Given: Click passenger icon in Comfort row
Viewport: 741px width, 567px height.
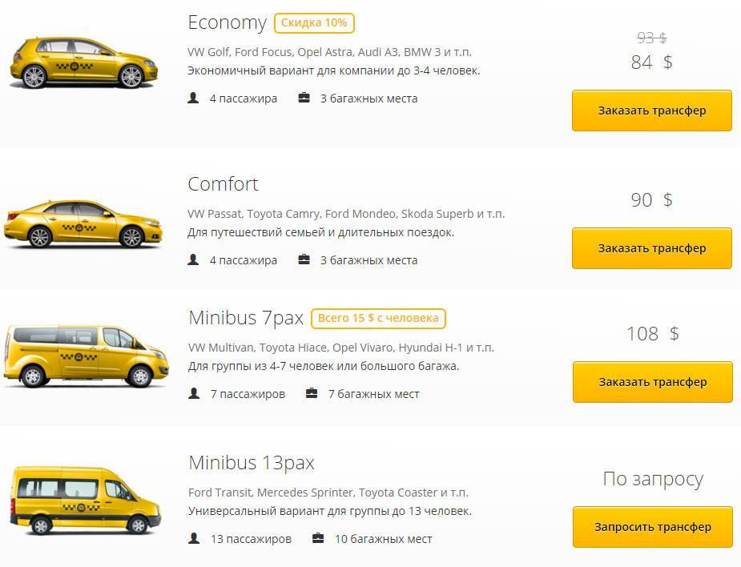Looking at the screenshot, I should click(193, 259).
